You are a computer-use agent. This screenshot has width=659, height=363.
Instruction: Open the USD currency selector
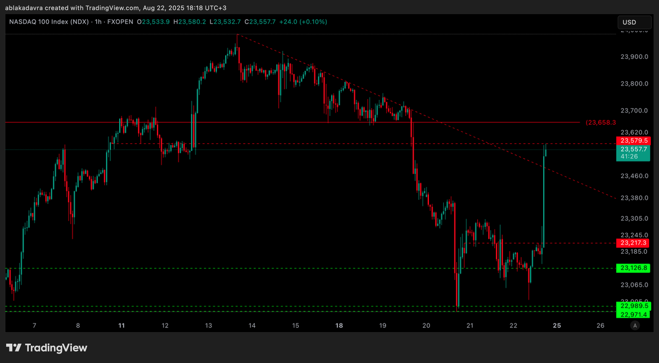[x=634, y=23]
